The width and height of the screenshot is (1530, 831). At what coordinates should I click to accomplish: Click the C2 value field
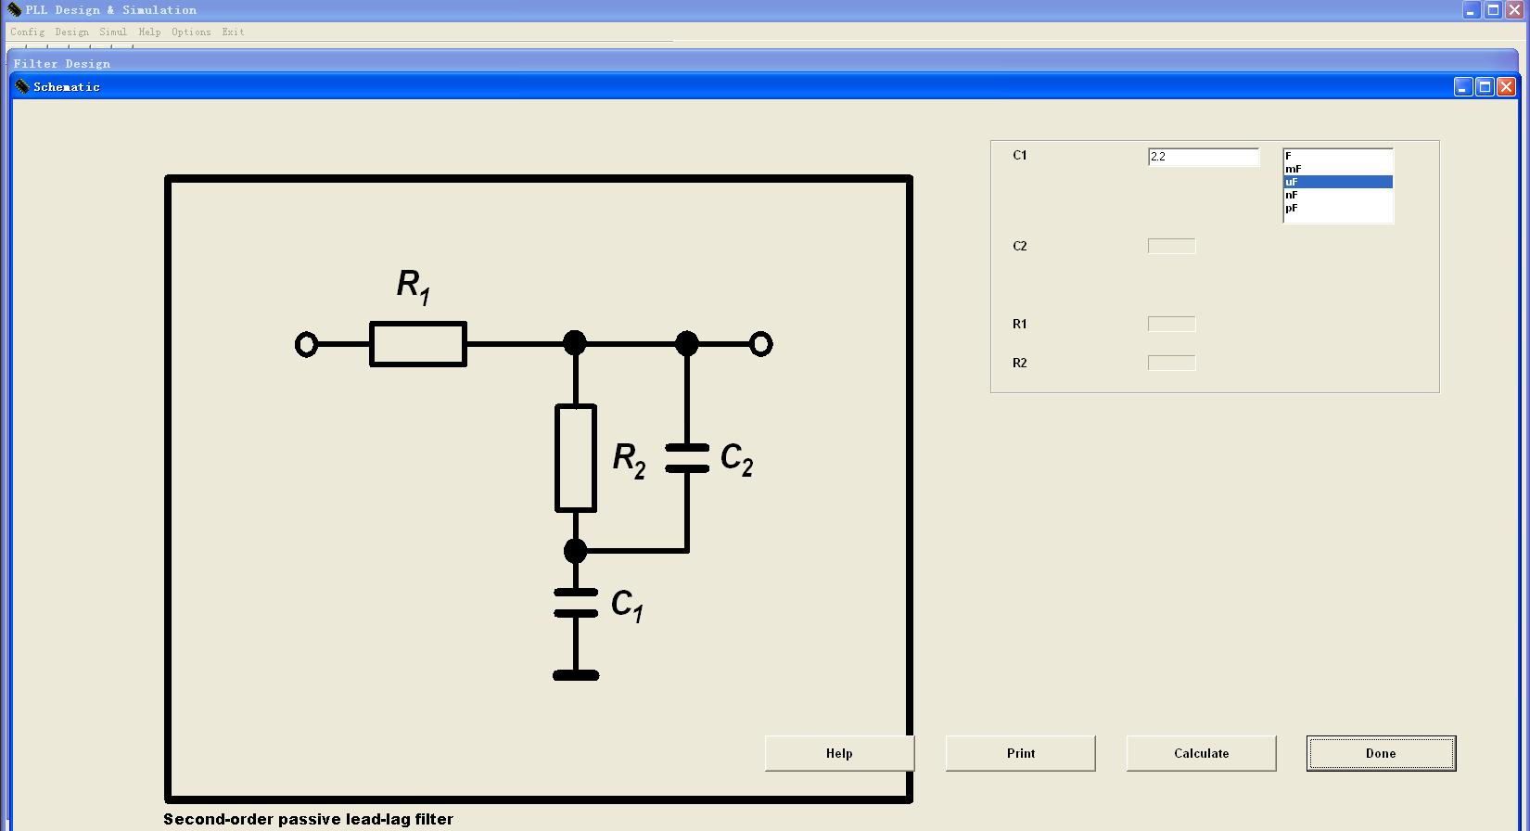point(1171,246)
